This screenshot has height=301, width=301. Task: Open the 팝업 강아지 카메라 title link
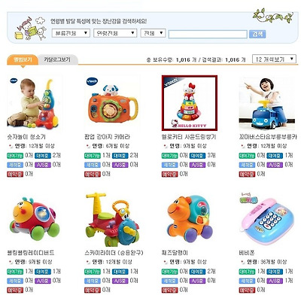coord(108,137)
